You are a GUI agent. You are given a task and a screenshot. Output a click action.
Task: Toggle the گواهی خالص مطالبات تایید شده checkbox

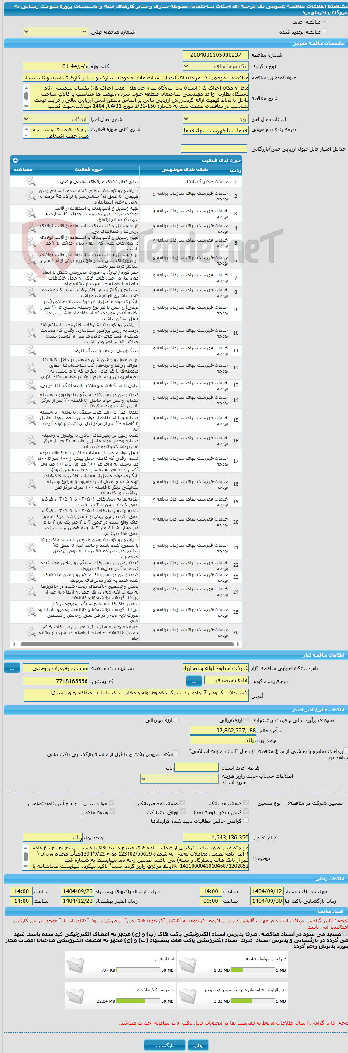(246, 820)
